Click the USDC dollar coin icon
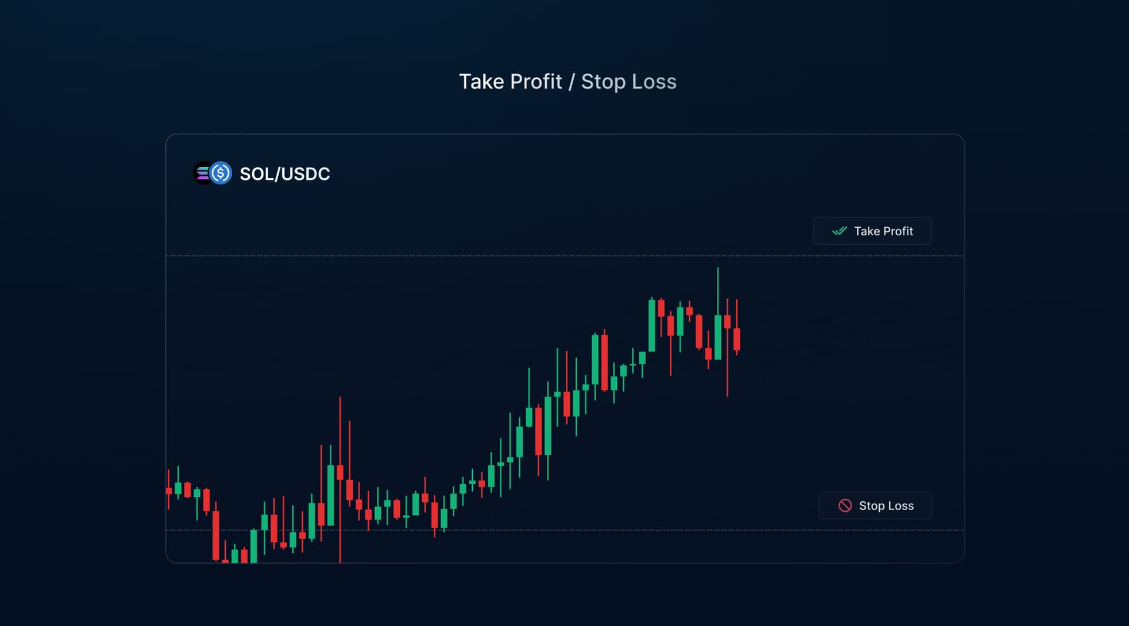The image size is (1129, 626). coord(221,173)
